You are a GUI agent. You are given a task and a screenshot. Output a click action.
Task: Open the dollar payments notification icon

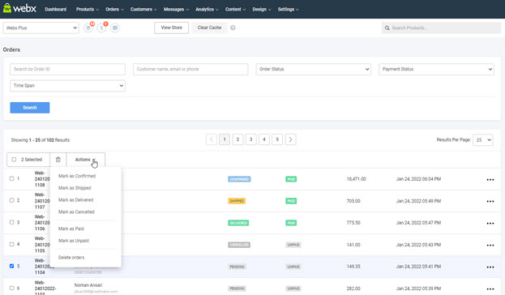[x=101, y=28]
